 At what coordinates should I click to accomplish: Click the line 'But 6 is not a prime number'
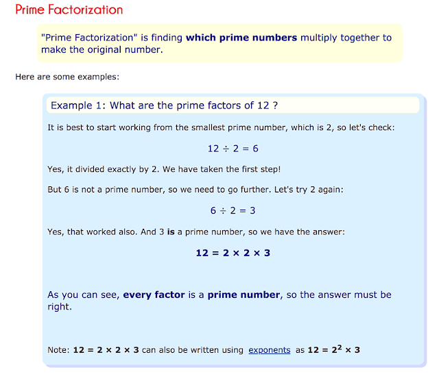coord(195,190)
